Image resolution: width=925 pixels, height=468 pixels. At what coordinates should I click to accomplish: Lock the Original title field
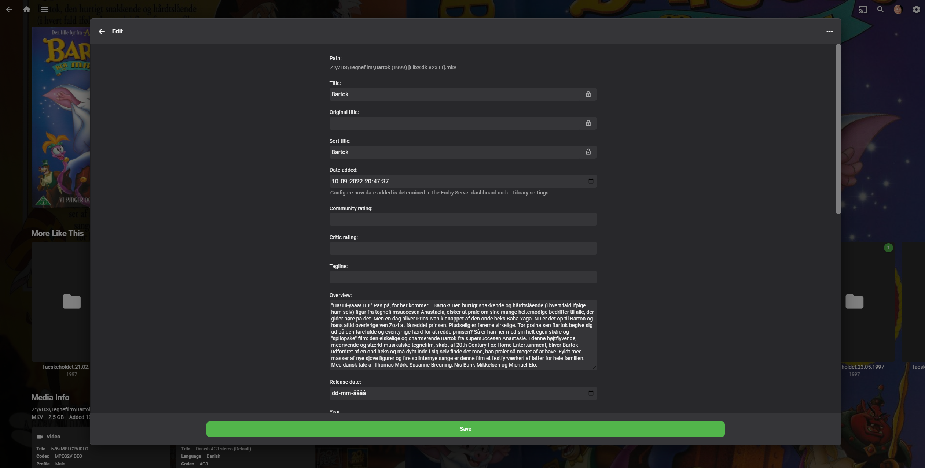pyautogui.click(x=588, y=123)
